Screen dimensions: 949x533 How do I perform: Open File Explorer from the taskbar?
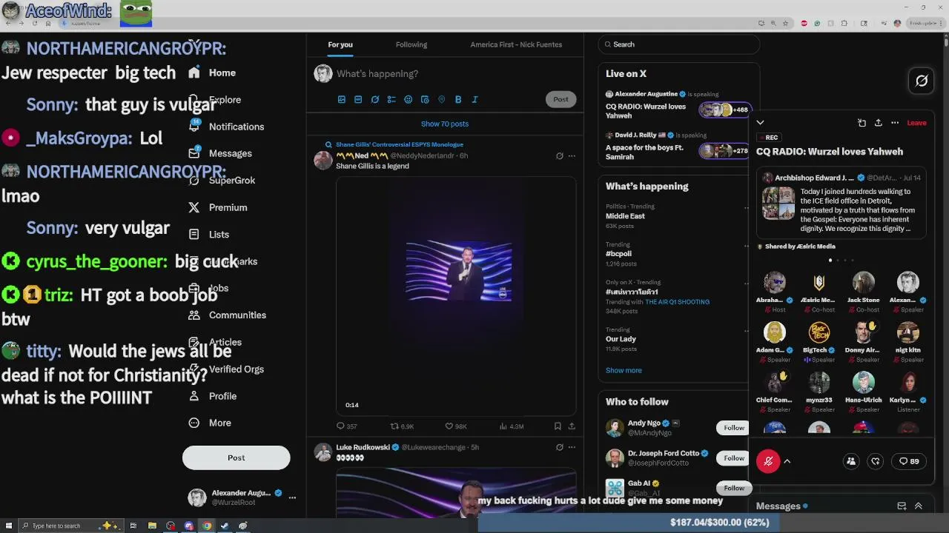(152, 526)
